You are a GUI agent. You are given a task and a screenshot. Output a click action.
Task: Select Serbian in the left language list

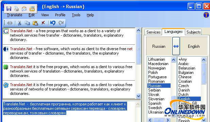pyautogui.click(x=154, y=90)
